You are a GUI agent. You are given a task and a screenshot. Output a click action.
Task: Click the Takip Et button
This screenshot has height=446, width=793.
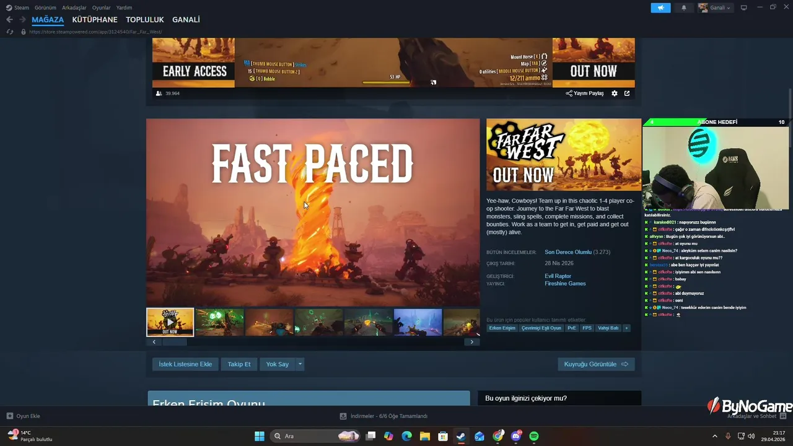pos(239,364)
